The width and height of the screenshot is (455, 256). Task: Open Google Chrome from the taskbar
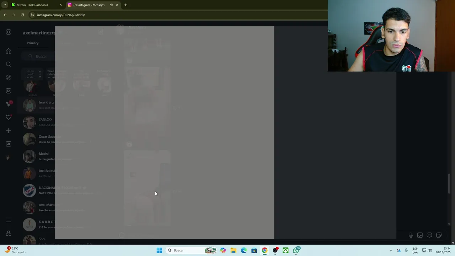(264, 250)
